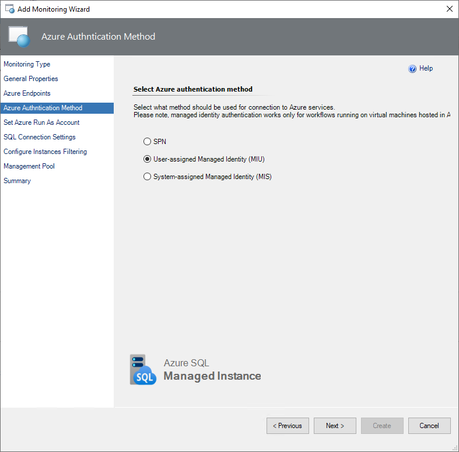Click the window resize grip corner
The height and width of the screenshot is (452, 459).
coord(455,448)
